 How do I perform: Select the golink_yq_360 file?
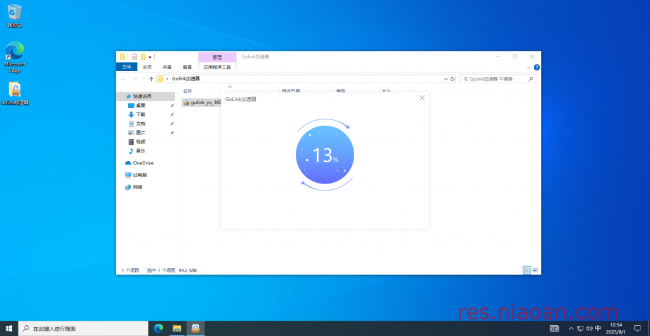click(202, 102)
